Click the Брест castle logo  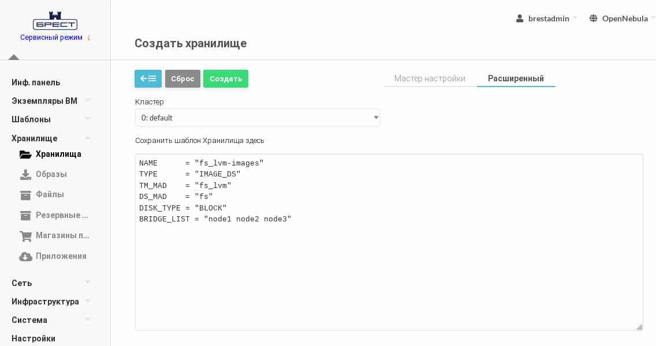point(55,21)
